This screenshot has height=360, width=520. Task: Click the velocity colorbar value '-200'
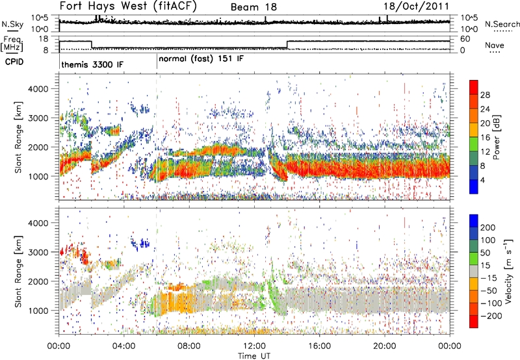491,316
